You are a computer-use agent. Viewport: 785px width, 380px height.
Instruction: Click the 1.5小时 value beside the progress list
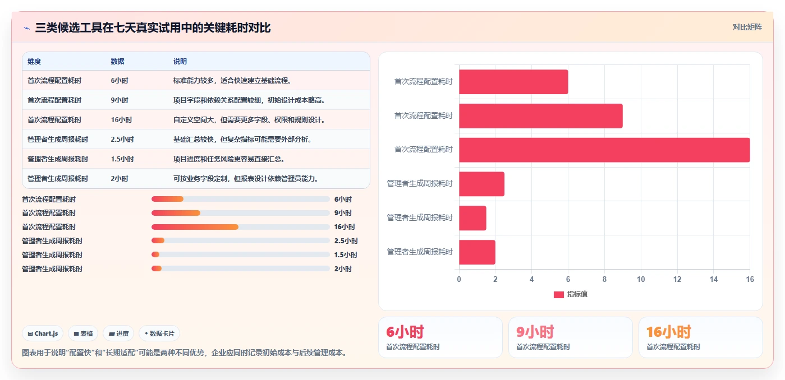346,255
